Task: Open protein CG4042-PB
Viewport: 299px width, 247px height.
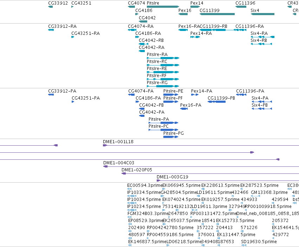Action: [x=151, y=105]
